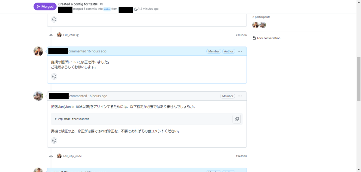Image resolution: width=361 pixels, height=172 pixels.
Task: Click author avatar next to fix_config commit
Action: tap(59, 35)
